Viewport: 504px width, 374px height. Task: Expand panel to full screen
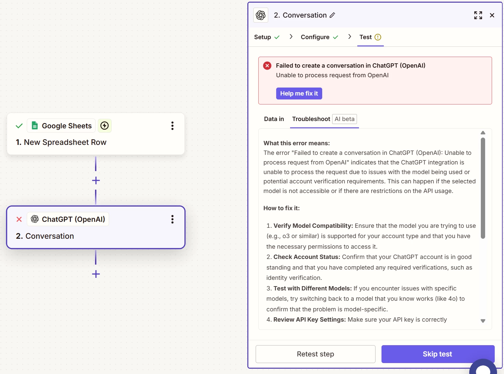(x=478, y=15)
